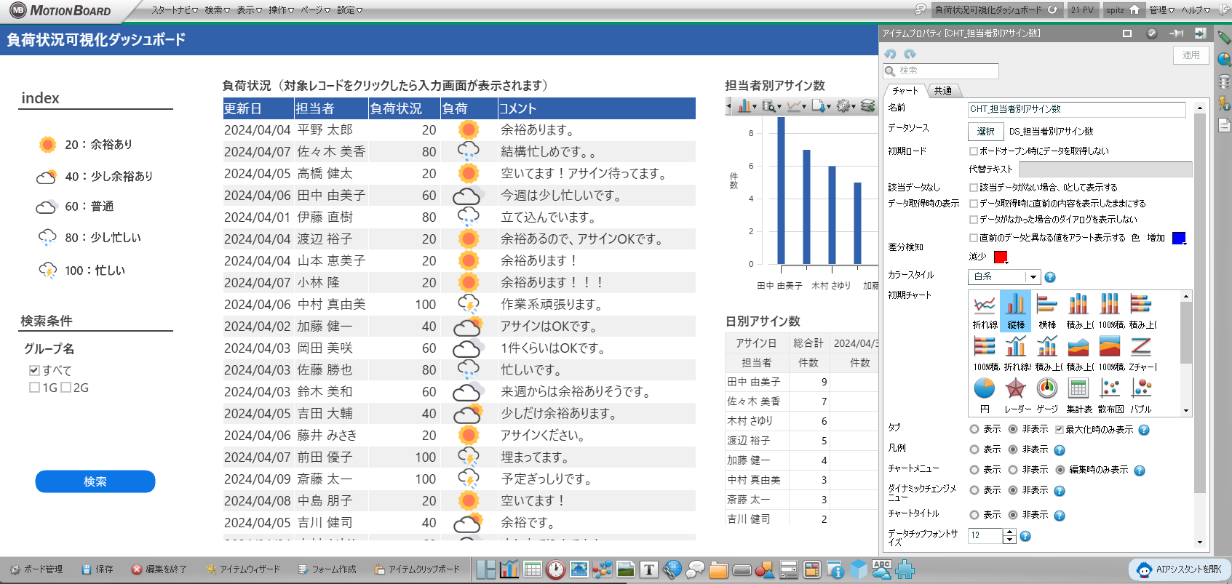Screen dimensions: 1232x584
Task: Click the 検索 field in item properties
Action: [941, 71]
